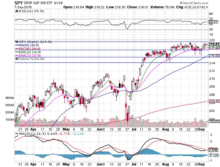The image size is (220, 167).
Task: Click the Open 218.84 value
Action: coord(74,7)
